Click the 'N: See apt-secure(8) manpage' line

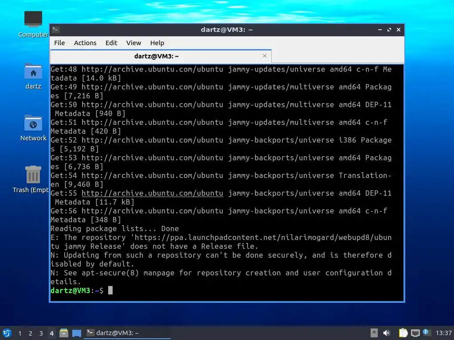pos(221,273)
